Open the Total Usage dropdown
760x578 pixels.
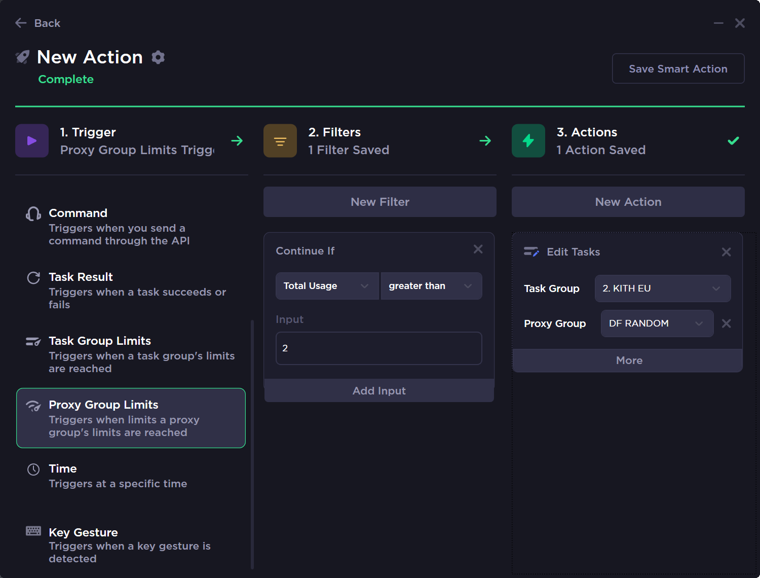(x=327, y=286)
